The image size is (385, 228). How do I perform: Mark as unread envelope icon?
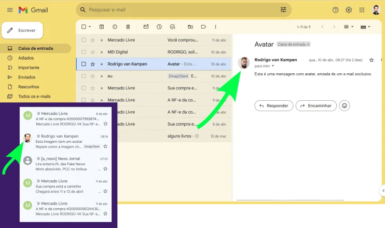click(x=146, y=27)
